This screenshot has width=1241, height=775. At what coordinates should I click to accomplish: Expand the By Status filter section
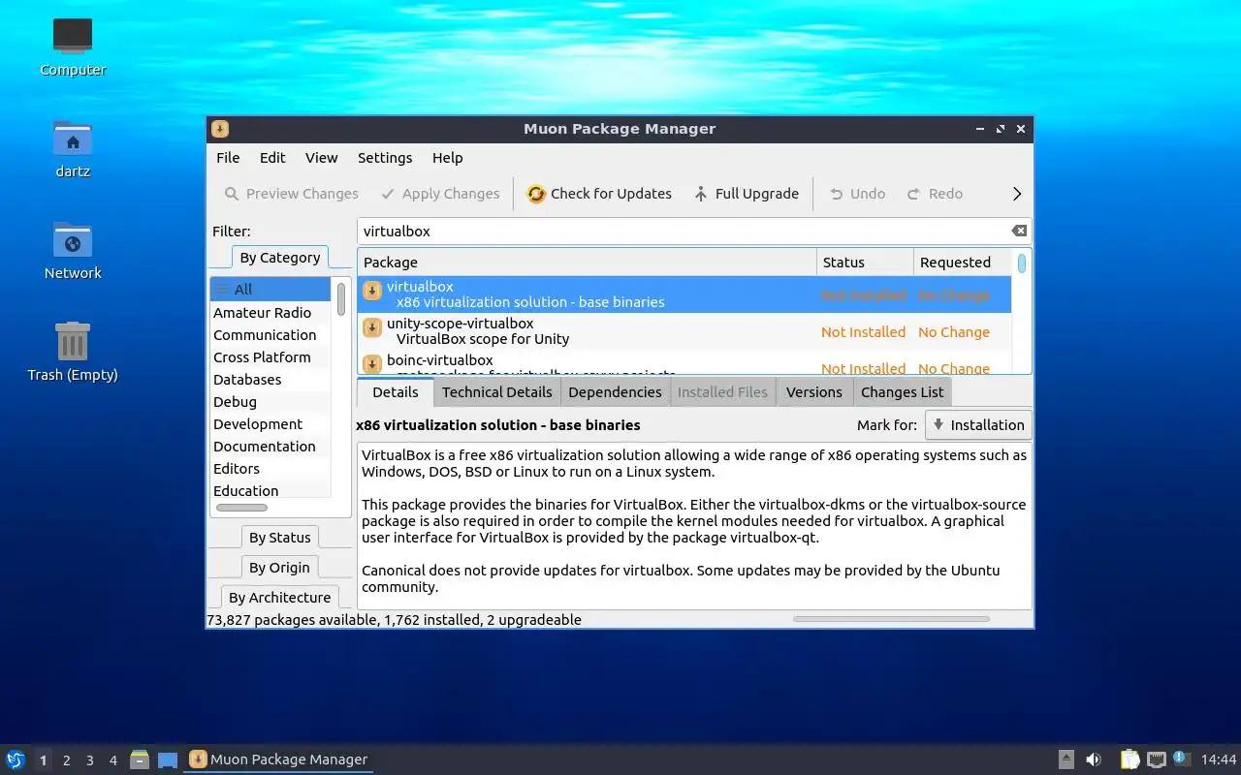[279, 538]
